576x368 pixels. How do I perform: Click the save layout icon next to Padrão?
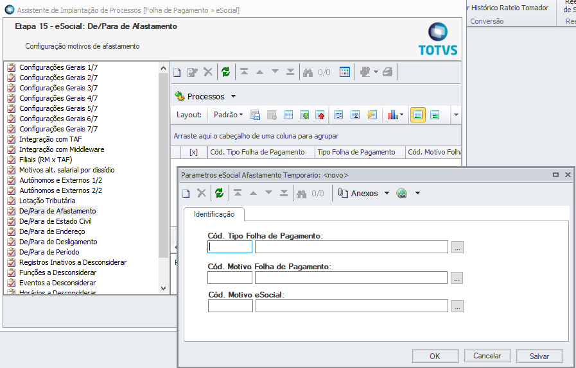point(255,115)
